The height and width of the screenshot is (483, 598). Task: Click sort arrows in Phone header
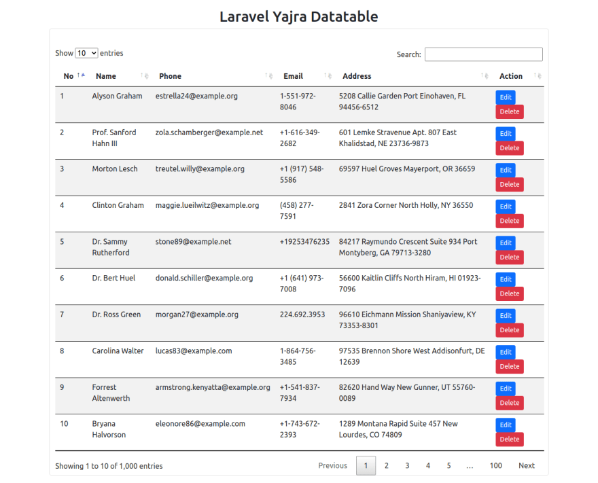(x=269, y=76)
